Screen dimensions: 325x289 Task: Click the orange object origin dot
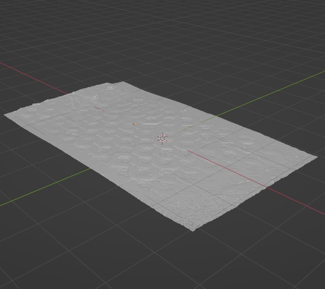(133, 124)
